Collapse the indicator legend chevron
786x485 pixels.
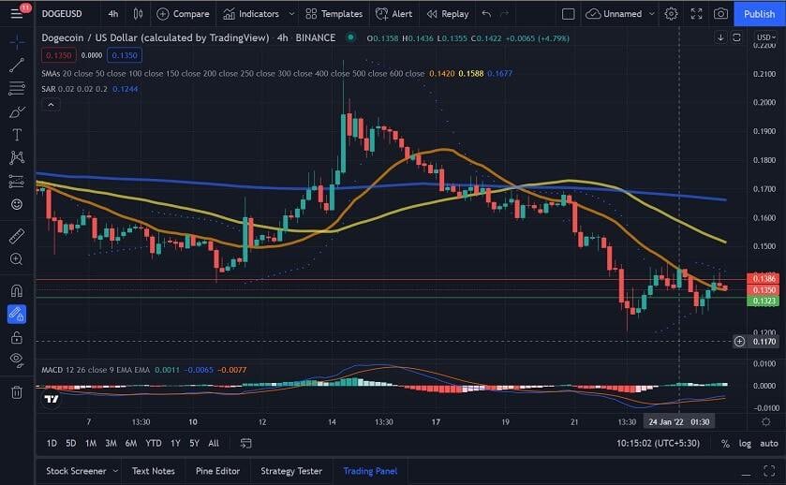coord(51,105)
